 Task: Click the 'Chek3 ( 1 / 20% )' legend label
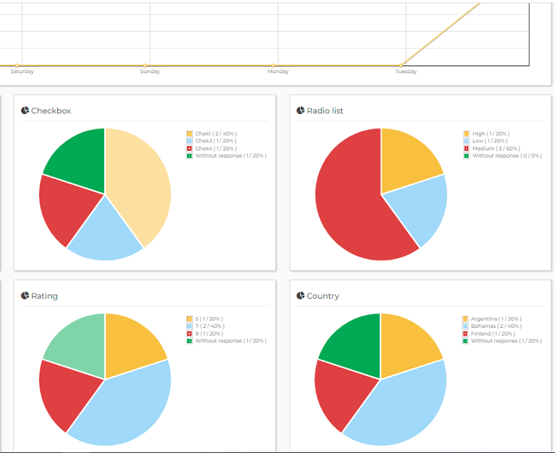point(216,140)
